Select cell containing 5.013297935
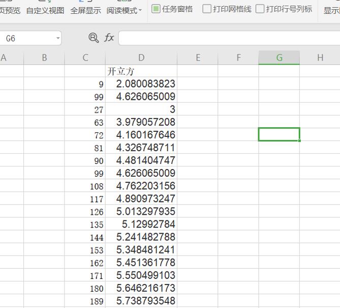The width and height of the screenshot is (340, 308). (141, 211)
